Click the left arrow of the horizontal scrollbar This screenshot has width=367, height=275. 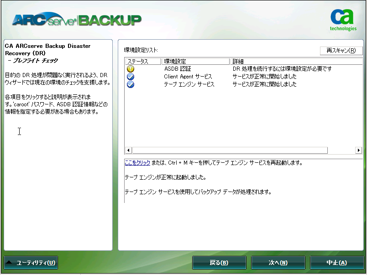click(x=128, y=150)
